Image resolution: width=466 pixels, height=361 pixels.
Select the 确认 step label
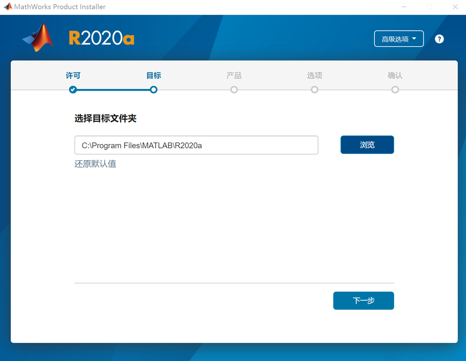[x=395, y=75]
